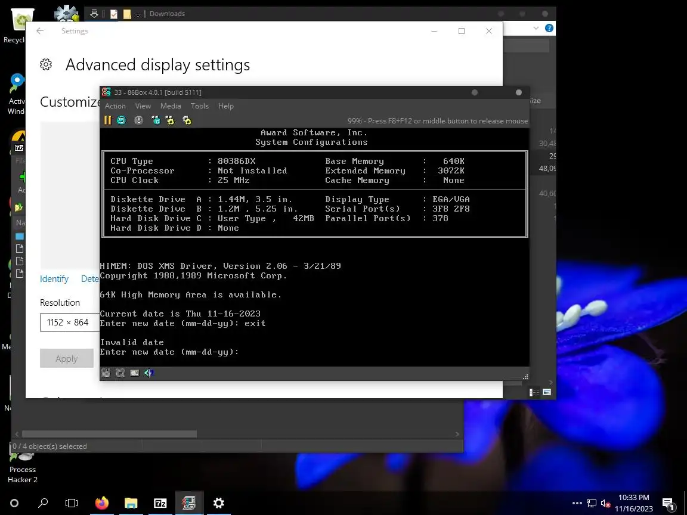Click the sound speaker icon in 86Box status bar
The height and width of the screenshot is (515, 687).
(149, 373)
